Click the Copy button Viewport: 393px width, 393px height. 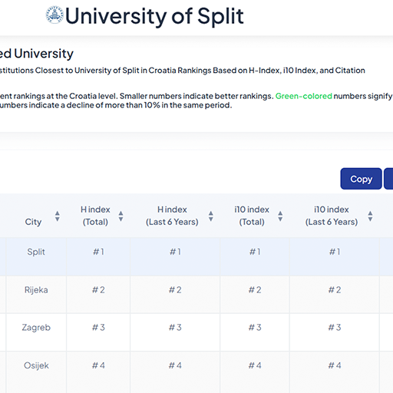(x=361, y=179)
